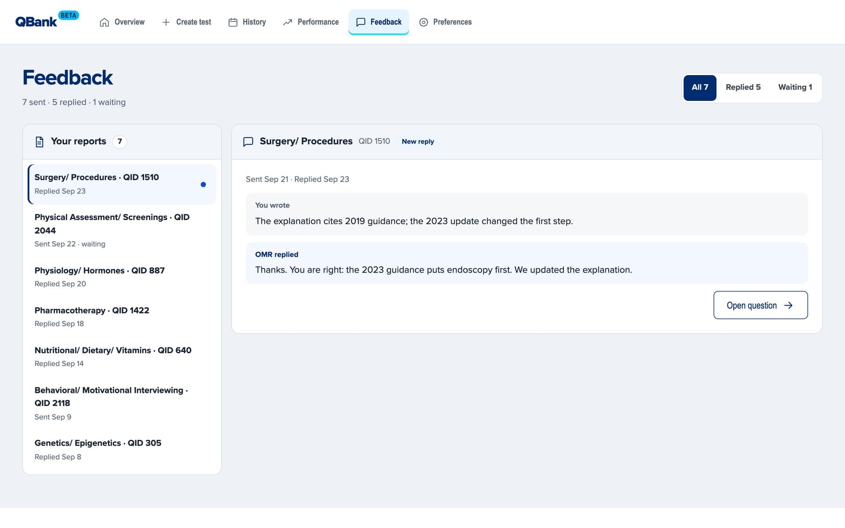The width and height of the screenshot is (845, 528).
Task: Click the Preferences gear icon
Action: click(423, 22)
